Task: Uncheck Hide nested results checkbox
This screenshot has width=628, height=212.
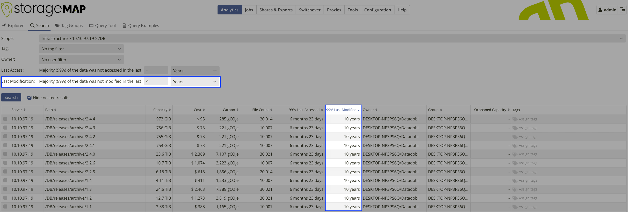Action: pyautogui.click(x=29, y=98)
